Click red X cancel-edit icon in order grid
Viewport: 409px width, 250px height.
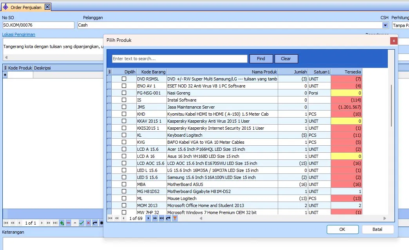click(x=88, y=223)
